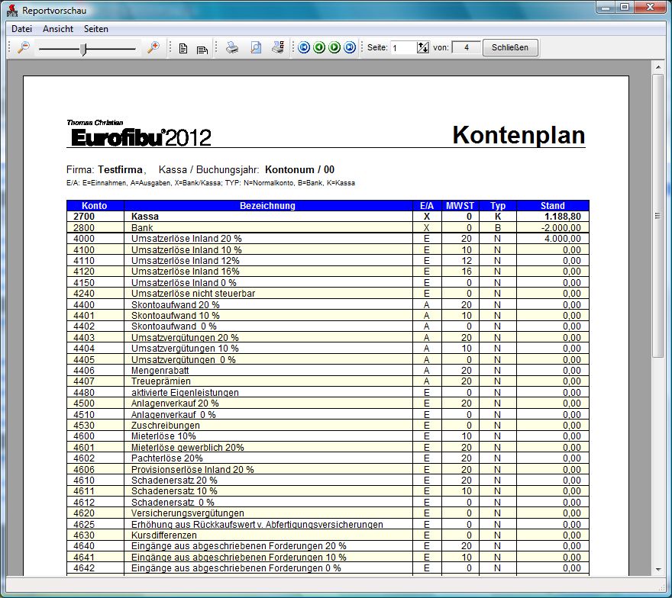Click the Bank account name
672x598 pixels.
[x=142, y=228]
